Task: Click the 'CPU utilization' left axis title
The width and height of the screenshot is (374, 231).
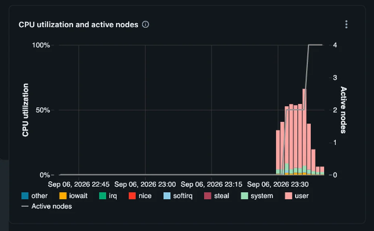Action: pos(25,110)
